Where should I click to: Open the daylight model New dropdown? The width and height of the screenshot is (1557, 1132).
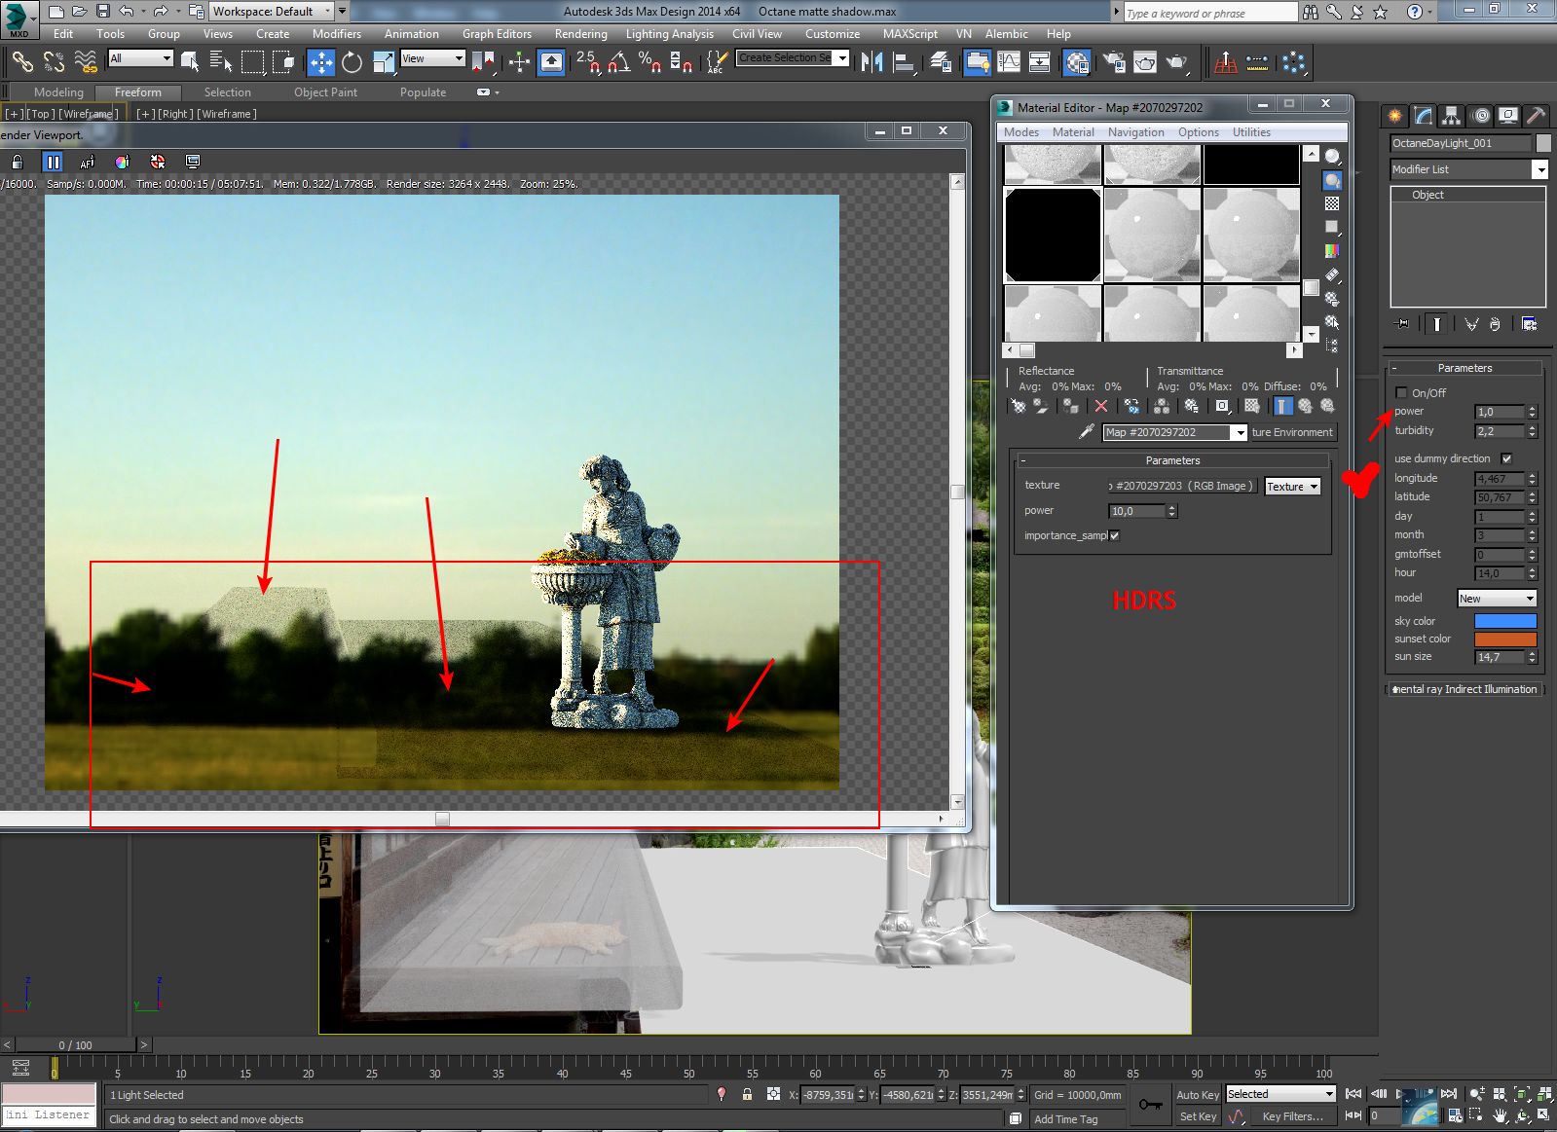pyautogui.click(x=1497, y=599)
